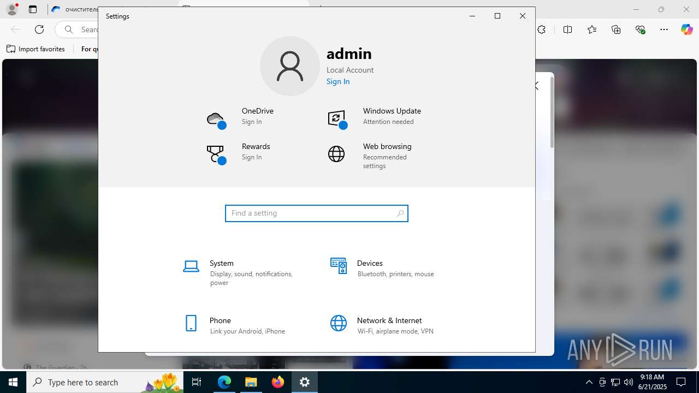Screen dimensions: 699x393
Task: Click the Settings gear taskbar icon
Action: [x=305, y=382]
